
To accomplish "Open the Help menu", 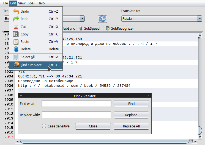I will click(41, 3).
